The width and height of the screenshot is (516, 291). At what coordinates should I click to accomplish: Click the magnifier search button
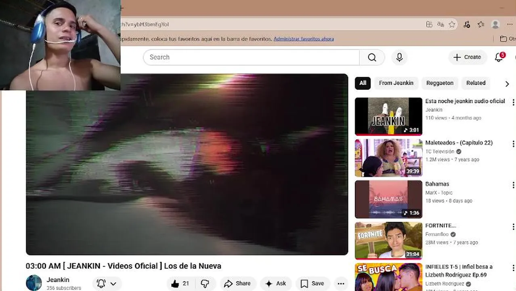click(372, 57)
